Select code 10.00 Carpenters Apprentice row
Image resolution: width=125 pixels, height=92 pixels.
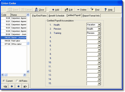tap(14, 18)
